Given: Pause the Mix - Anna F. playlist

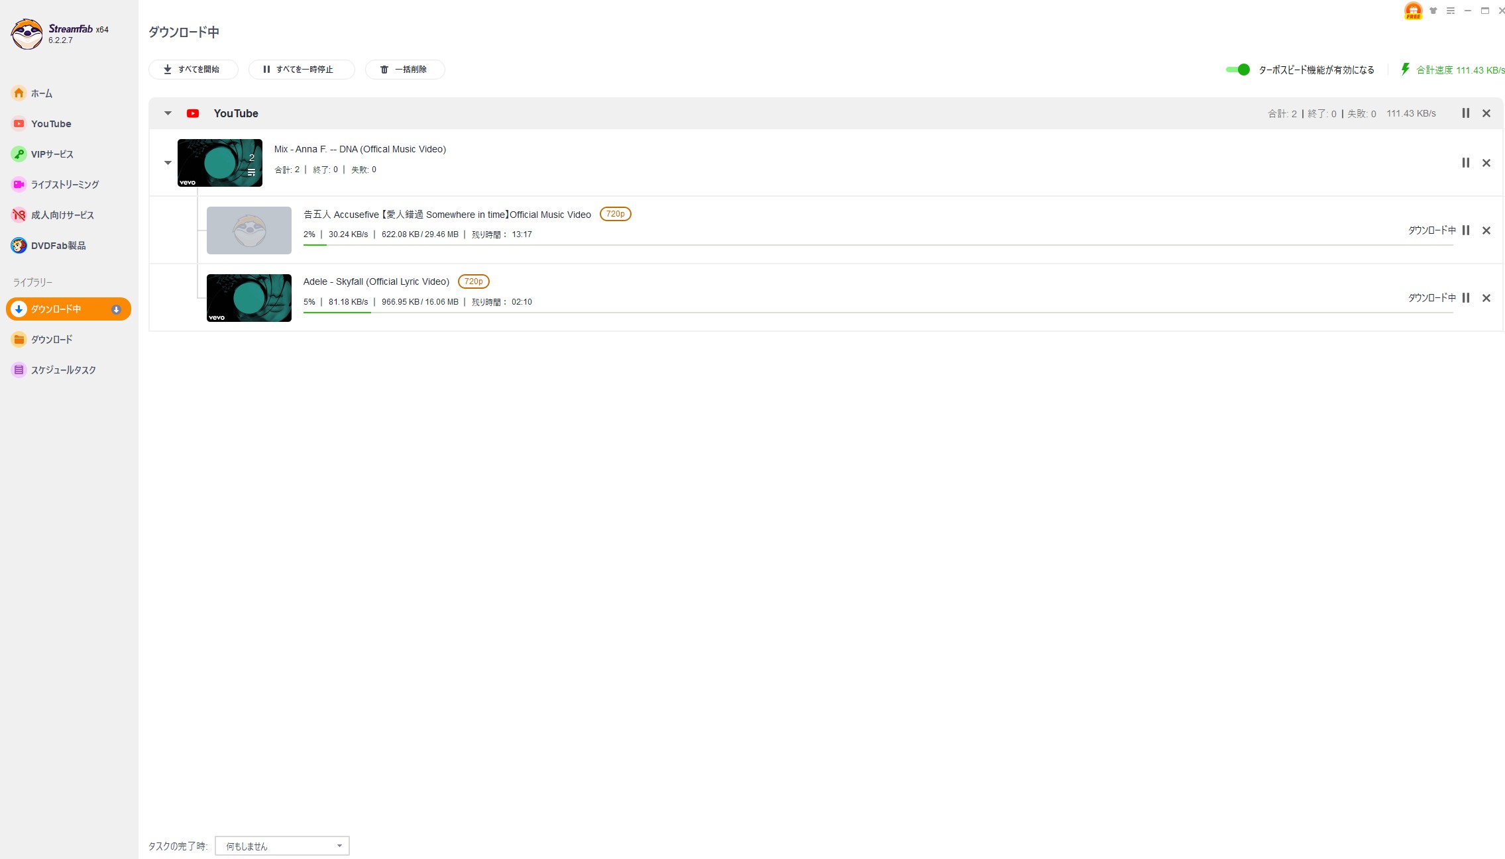Looking at the screenshot, I should click(x=1466, y=163).
